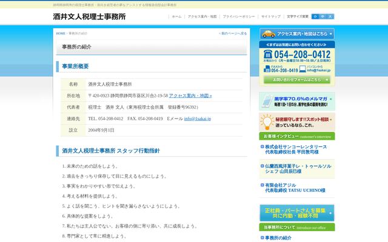Click 前のページへ戻る link
This screenshot has height=242, width=388.
[x=233, y=33]
